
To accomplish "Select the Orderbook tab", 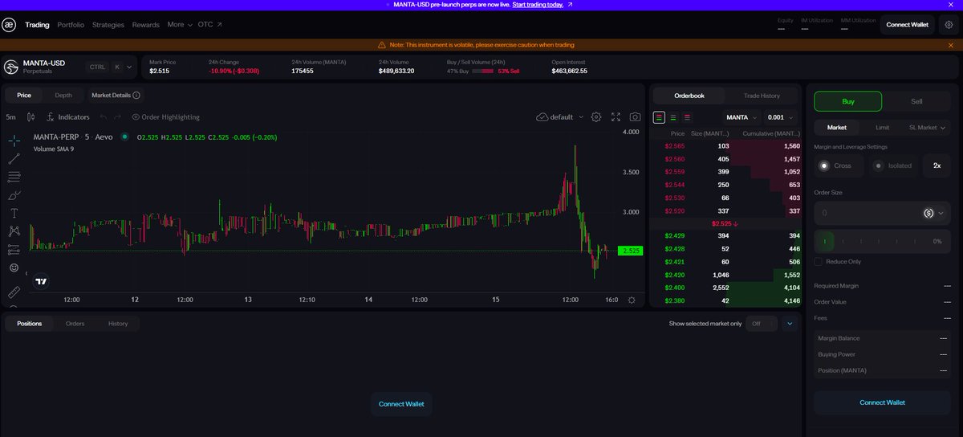I will [689, 96].
